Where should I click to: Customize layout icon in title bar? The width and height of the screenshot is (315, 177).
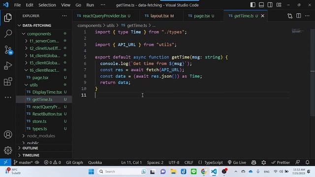point(279,5)
